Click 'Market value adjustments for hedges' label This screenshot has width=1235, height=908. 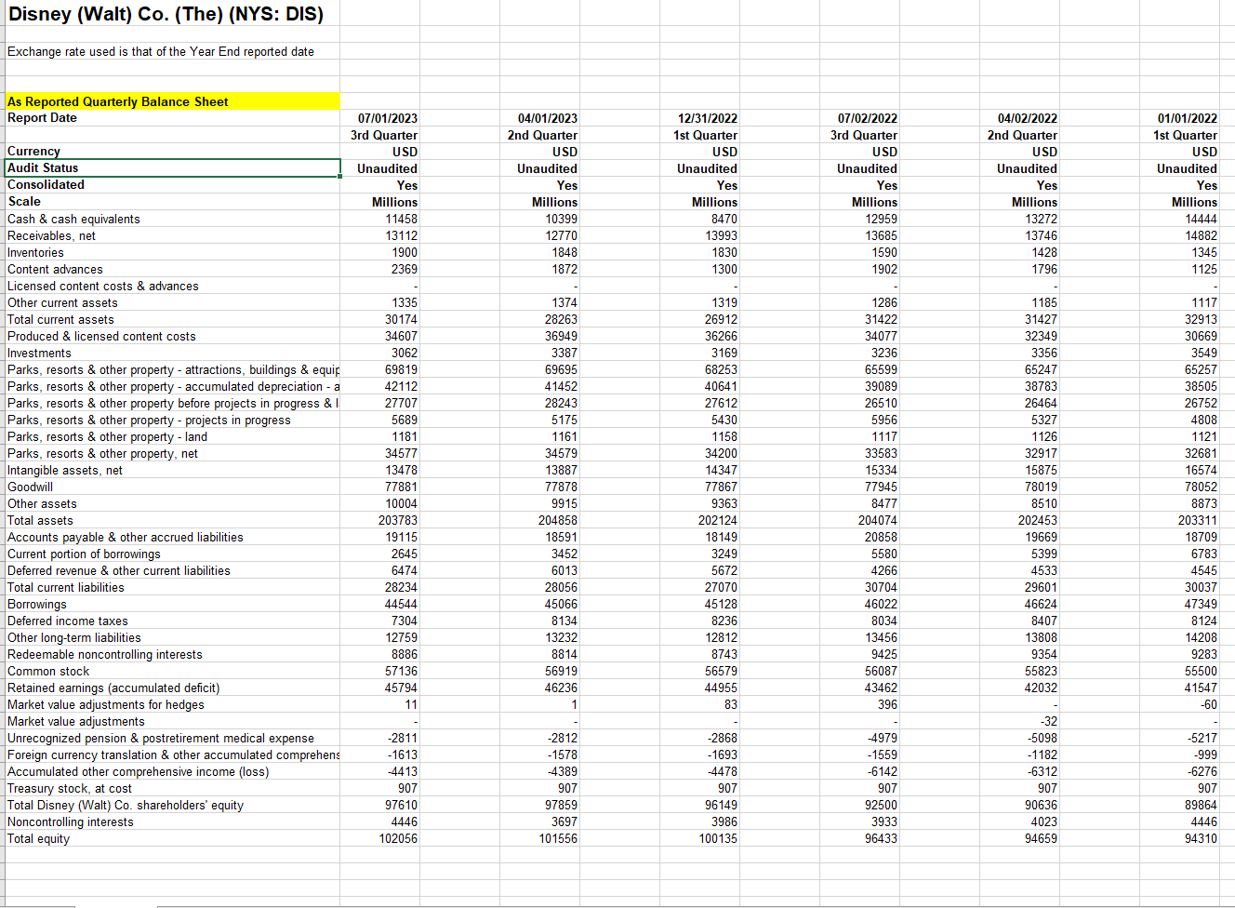pos(106,704)
